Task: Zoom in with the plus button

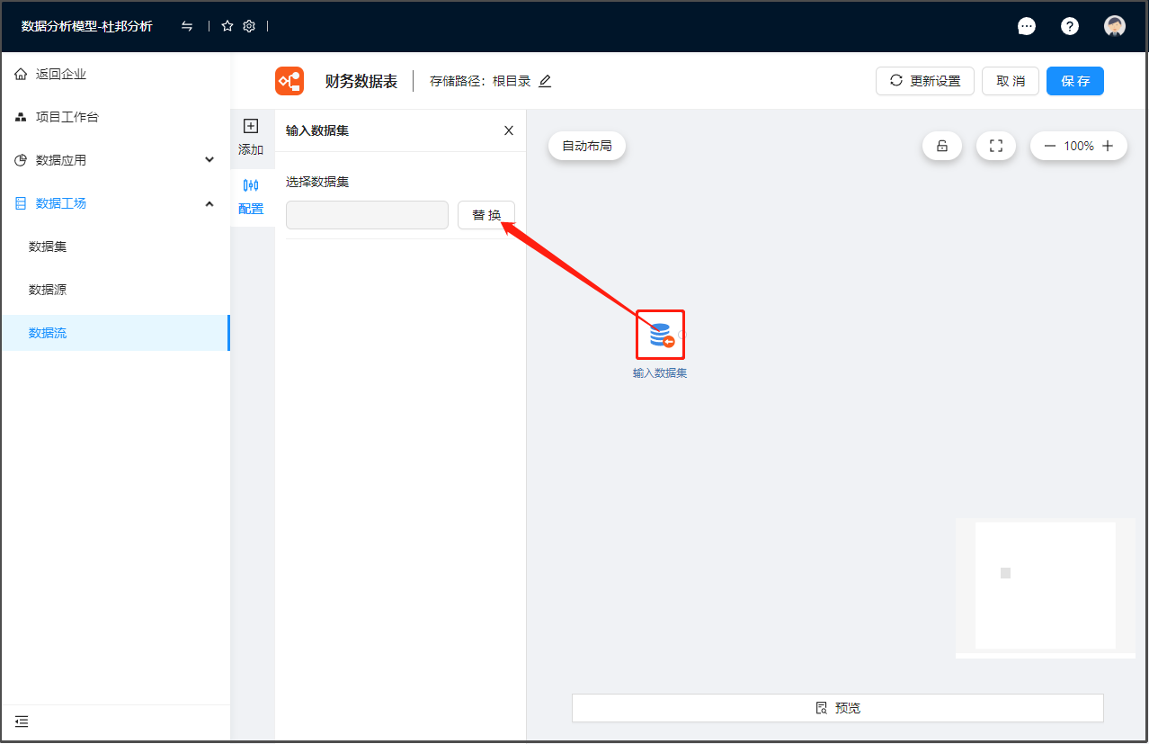Action: tap(1108, 146)
